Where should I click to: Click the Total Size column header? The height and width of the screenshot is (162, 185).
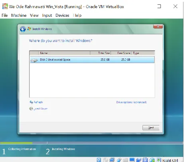[100, 53]
